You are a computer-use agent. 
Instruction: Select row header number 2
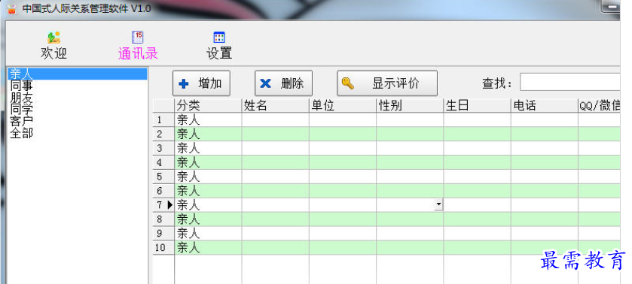(x=163, y=134)
